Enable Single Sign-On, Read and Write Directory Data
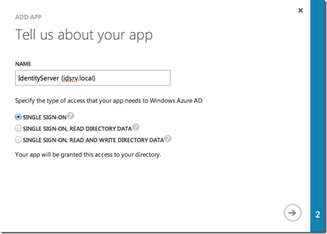 click(x=19, y=139)
